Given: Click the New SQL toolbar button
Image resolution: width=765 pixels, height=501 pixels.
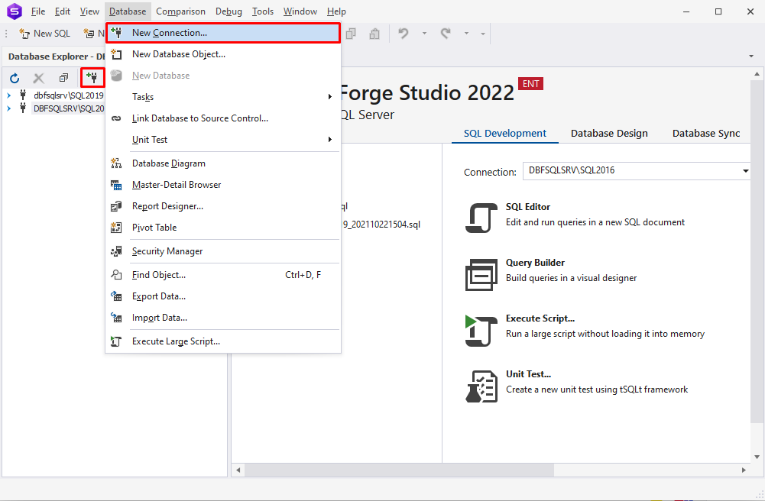Looking at the screenshot, I should (44, 34).
